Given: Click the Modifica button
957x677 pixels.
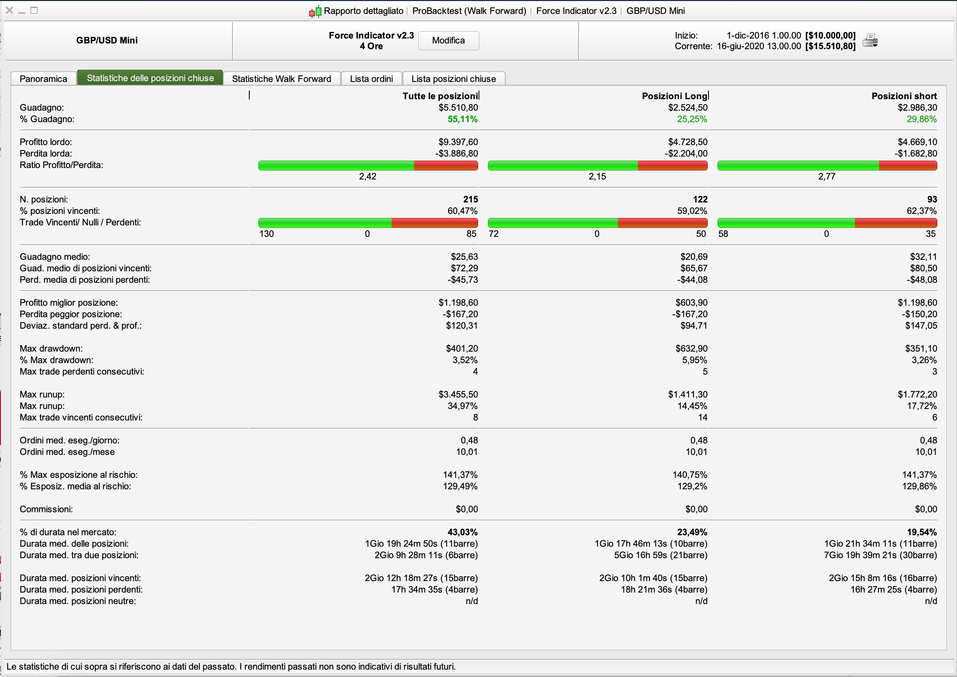Looking at the screenshot, I should tap(448, 41).
